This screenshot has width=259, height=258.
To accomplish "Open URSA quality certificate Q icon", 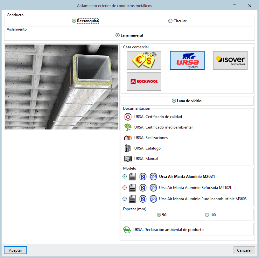I will [128, 117].
